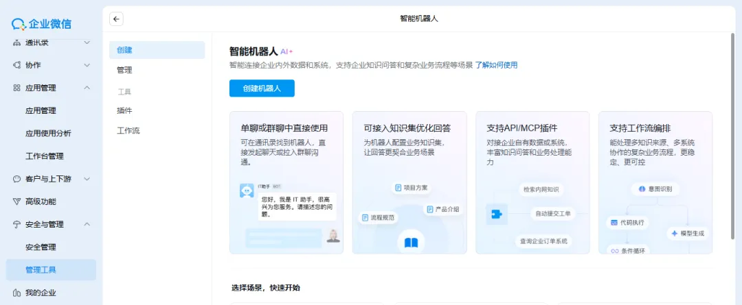Click the 项目方案 document chip
742x305 pixels.
412,187
